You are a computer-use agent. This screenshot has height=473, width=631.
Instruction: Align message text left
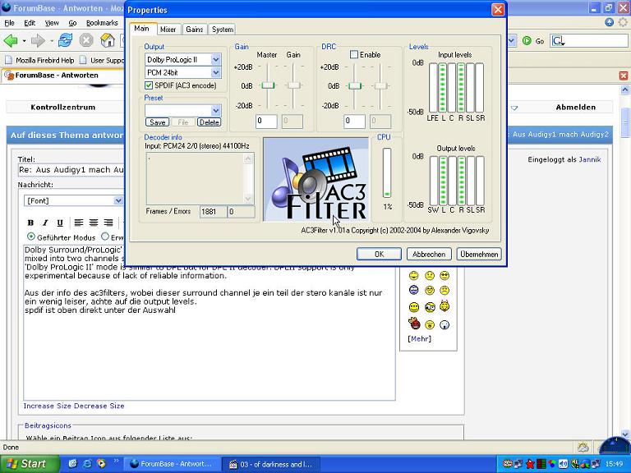coord(79,223)
